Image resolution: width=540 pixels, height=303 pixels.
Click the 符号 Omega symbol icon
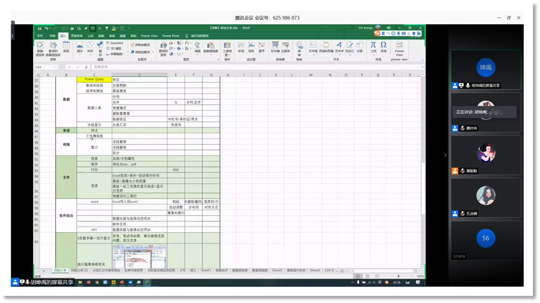tap(384, 47)
